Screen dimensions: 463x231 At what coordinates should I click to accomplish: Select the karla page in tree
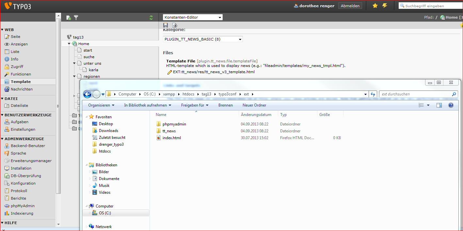(93, 70)
